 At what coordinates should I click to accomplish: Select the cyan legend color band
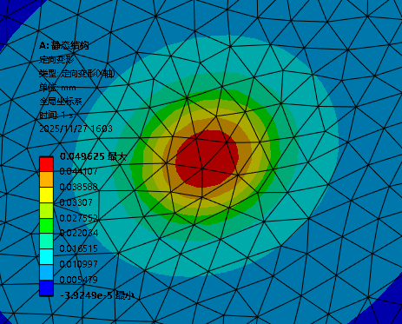point(46,257)
